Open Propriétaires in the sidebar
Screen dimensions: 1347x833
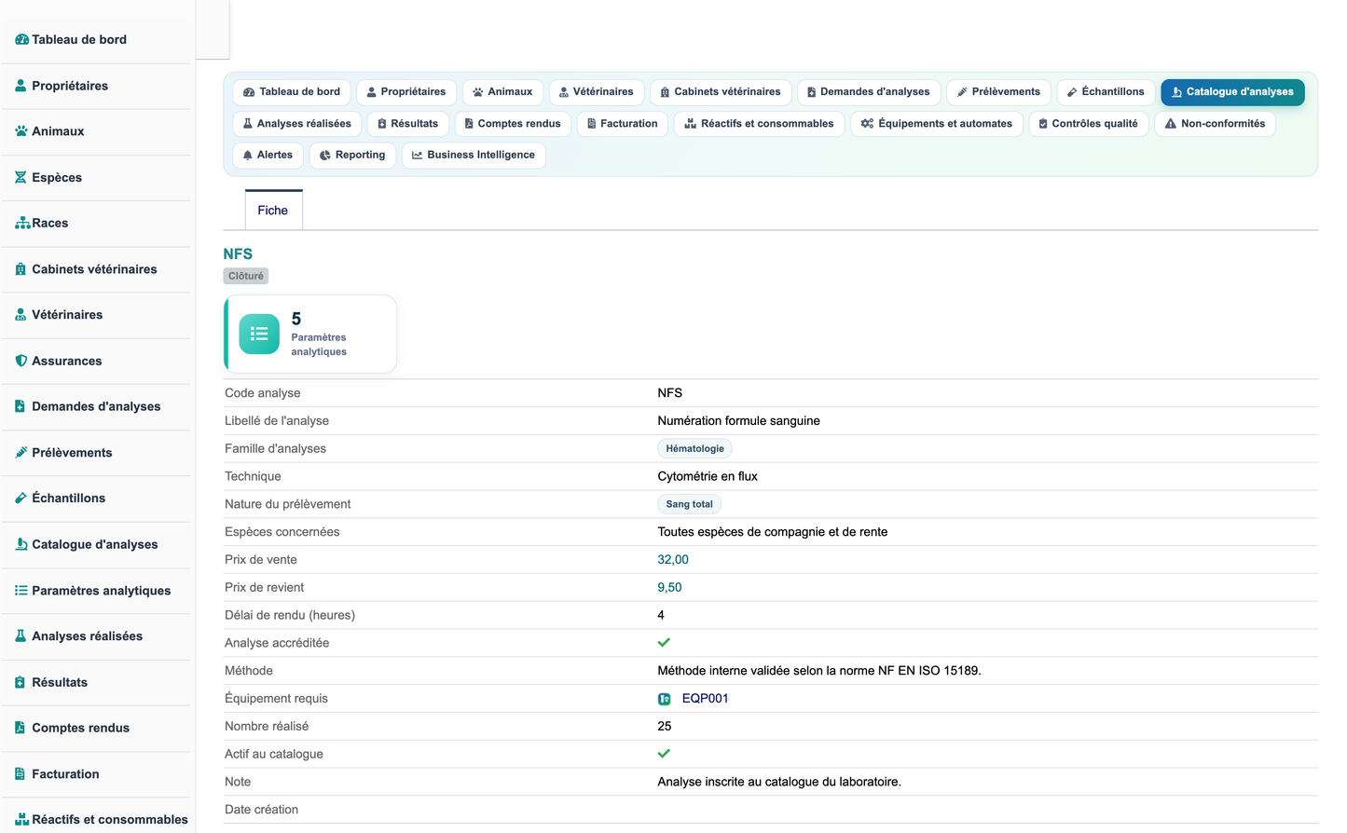(62, 86)
